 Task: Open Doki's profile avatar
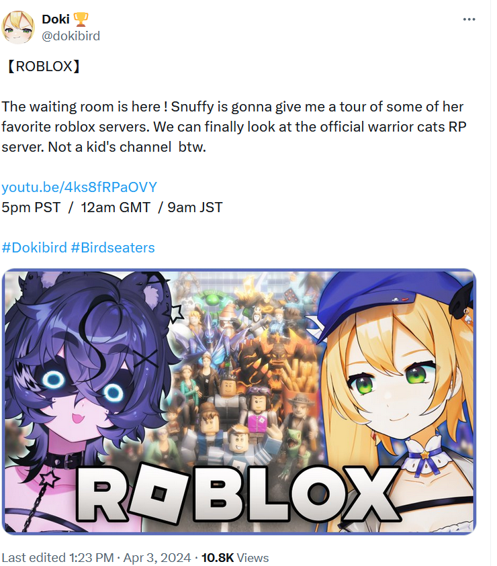click(x=18, y=28)
